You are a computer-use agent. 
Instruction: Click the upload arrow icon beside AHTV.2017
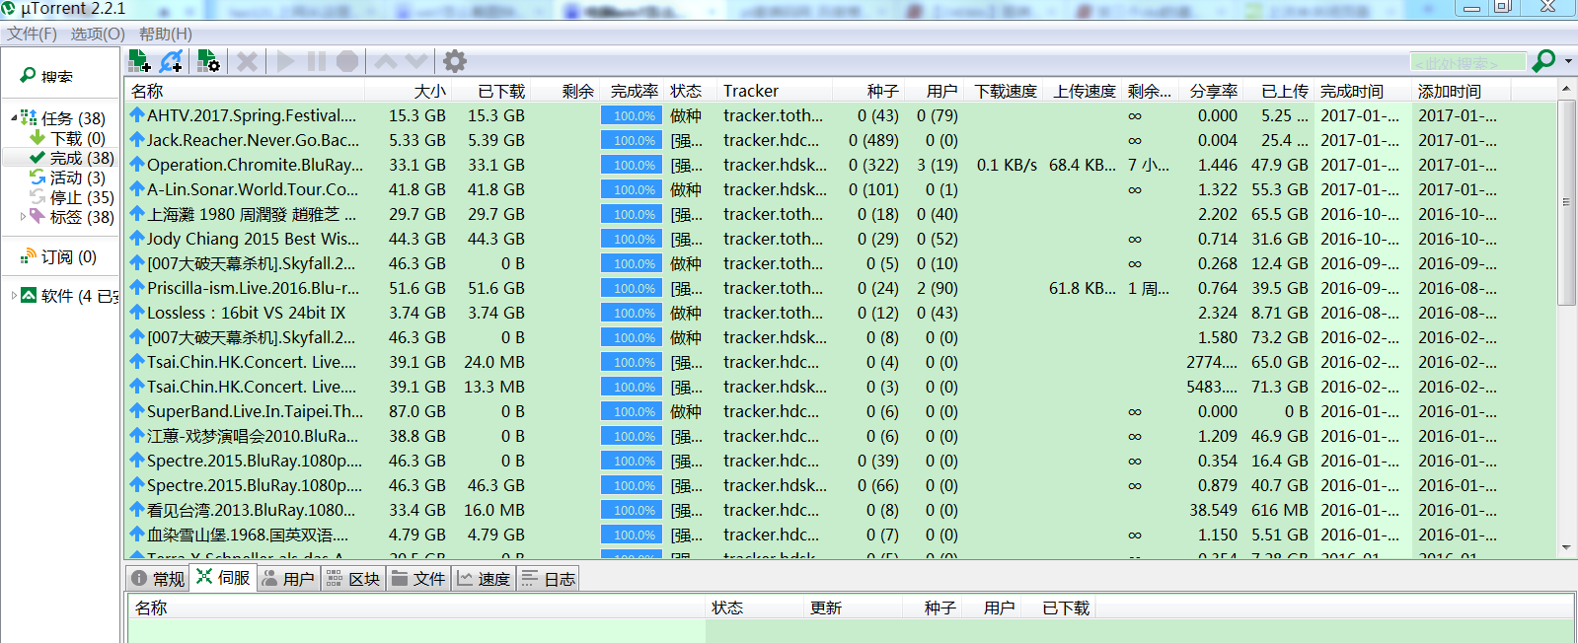137,114
